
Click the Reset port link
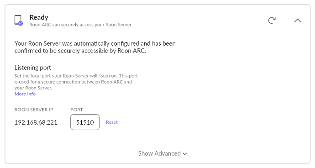click(x=112, y=122)
